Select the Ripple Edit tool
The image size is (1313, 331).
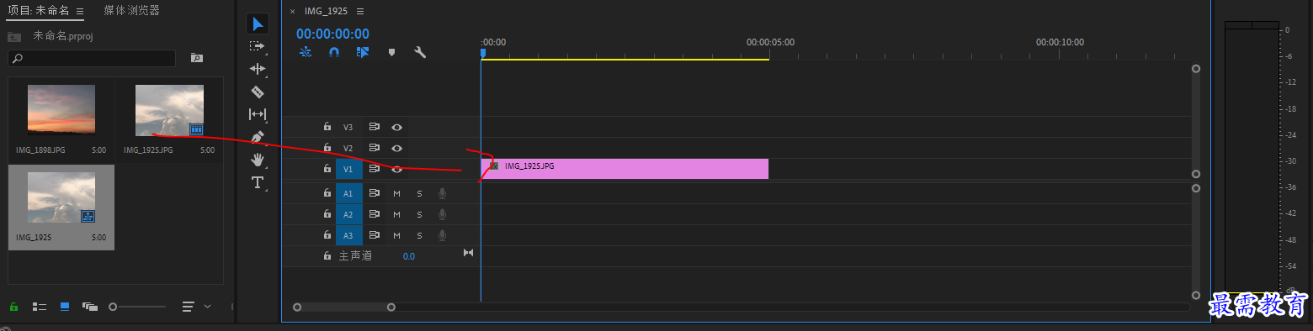pos(258,69)
